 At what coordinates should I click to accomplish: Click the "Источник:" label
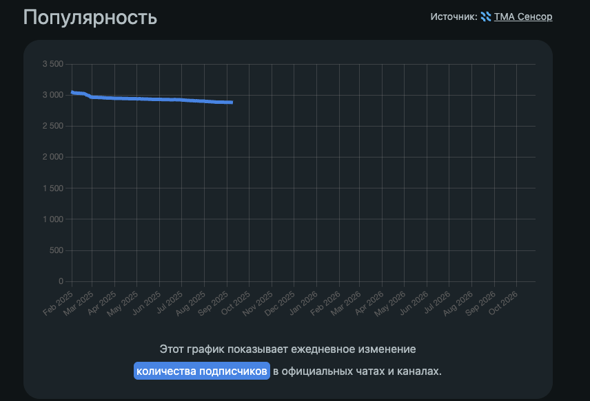click(454, 17)
